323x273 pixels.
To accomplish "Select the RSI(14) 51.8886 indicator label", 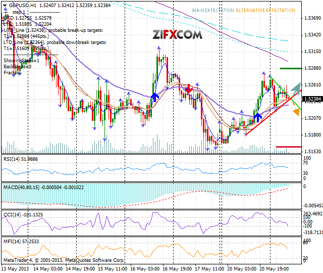I will click(21, 159).
